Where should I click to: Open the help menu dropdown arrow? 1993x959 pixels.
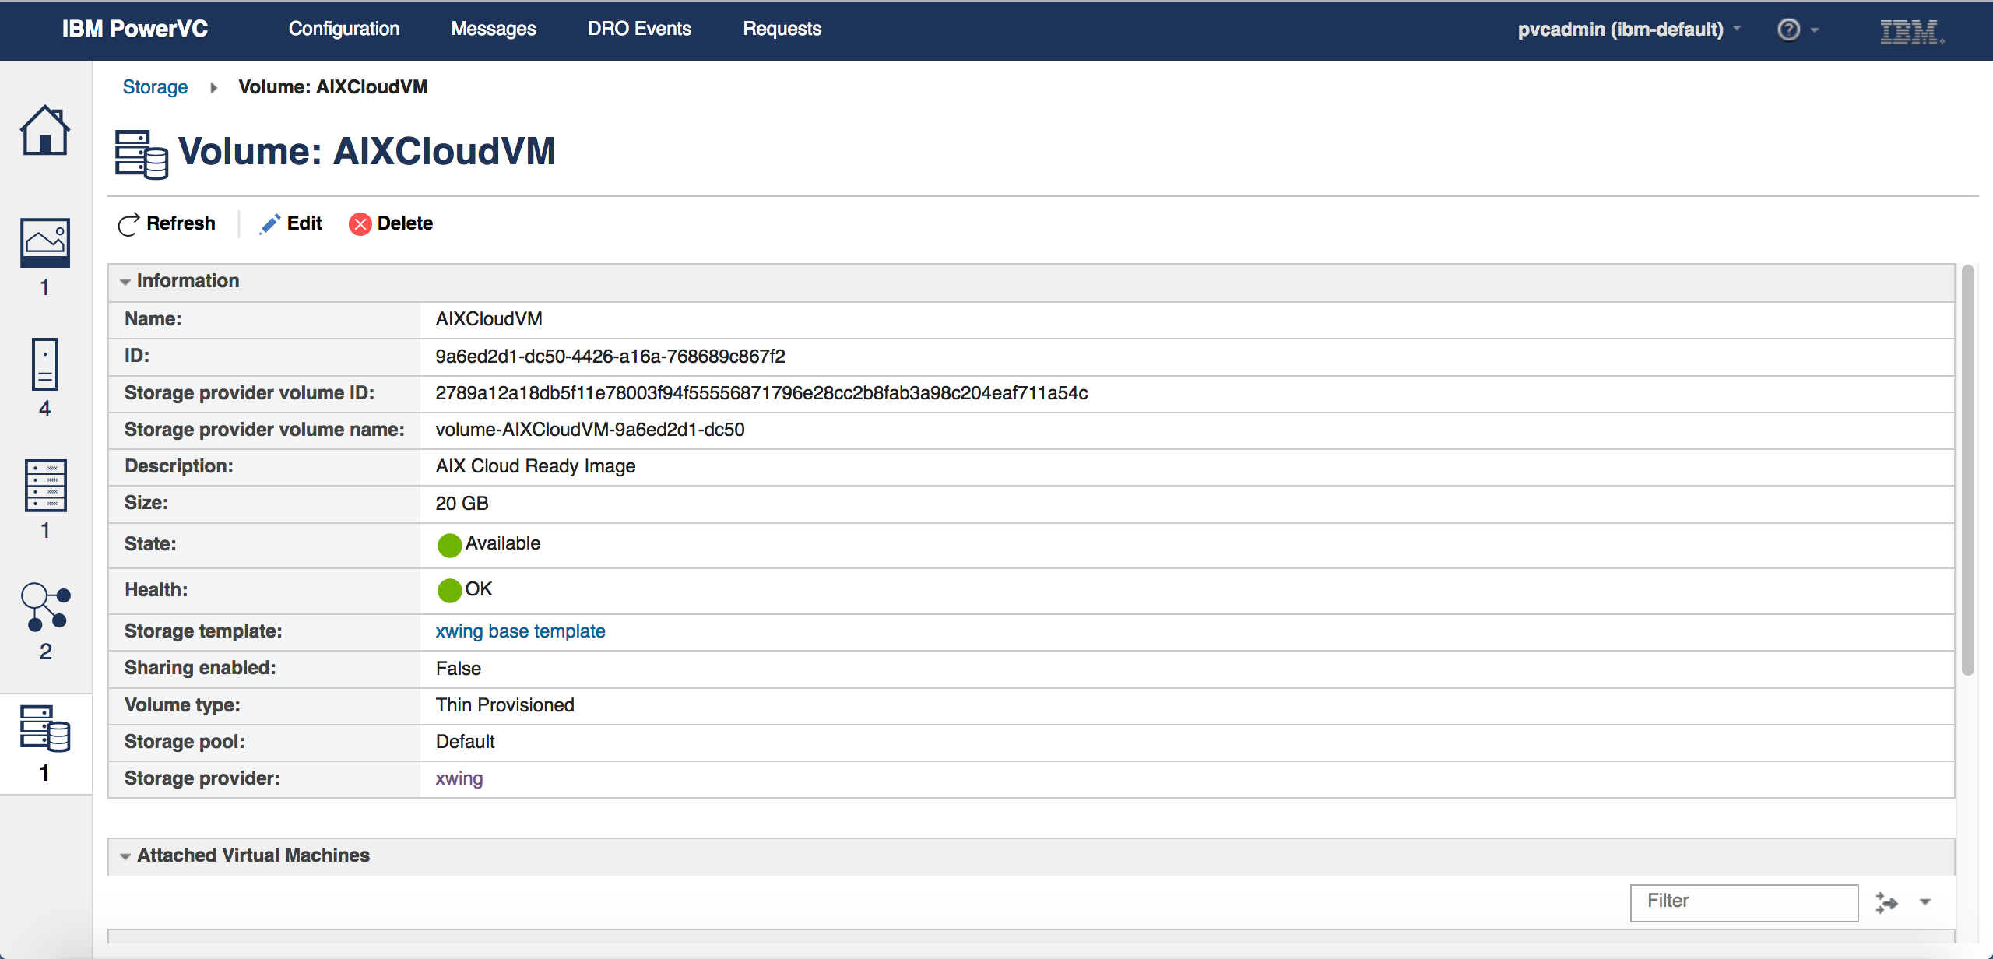[x=1815, y=30]
